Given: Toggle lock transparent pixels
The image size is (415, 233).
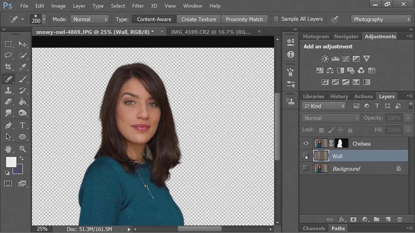Looking at the screenshot, I should pyautogui.click(x=321, y=130).
